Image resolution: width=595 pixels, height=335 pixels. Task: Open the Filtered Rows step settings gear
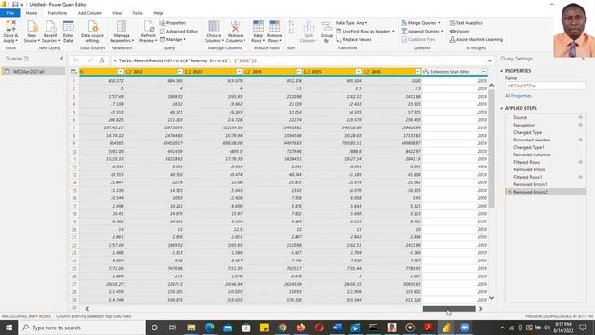click(x=580, y=162)
